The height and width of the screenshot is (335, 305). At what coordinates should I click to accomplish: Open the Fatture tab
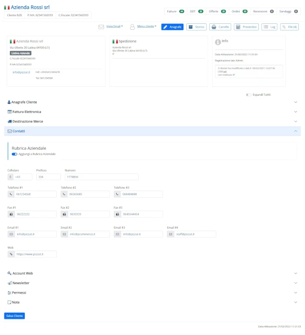(x=175, y=11)
